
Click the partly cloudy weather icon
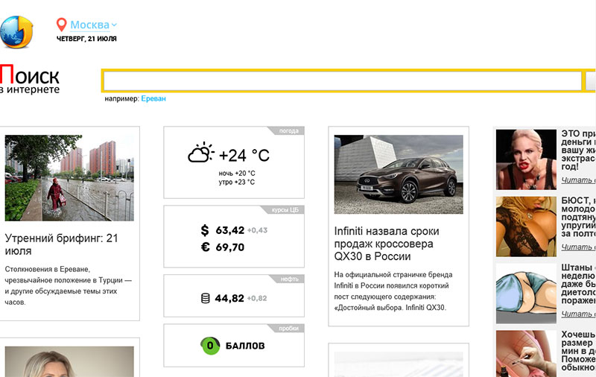(200, 154)
